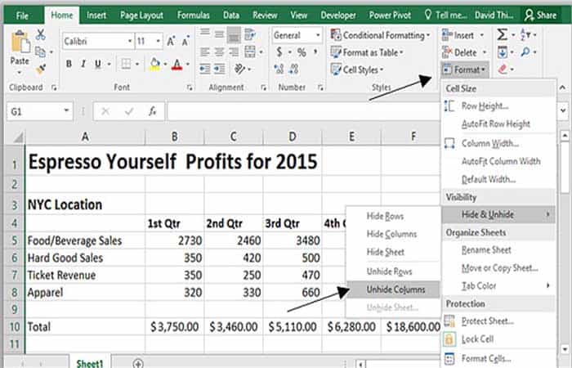The height and width of the screenshot is (368, 572).
Task: Click the Share button
Action: tap(540, 16)
